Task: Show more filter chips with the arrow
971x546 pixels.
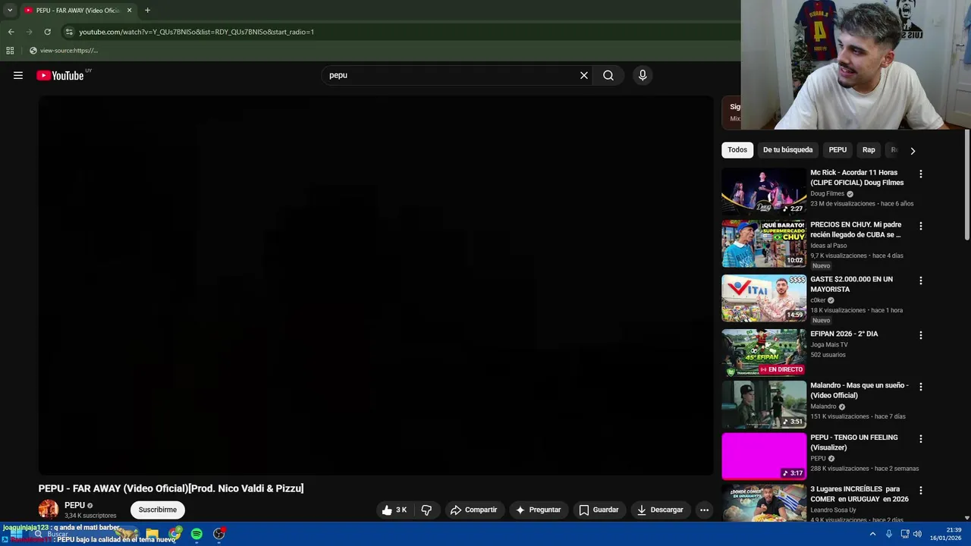Action: (913, 150)
